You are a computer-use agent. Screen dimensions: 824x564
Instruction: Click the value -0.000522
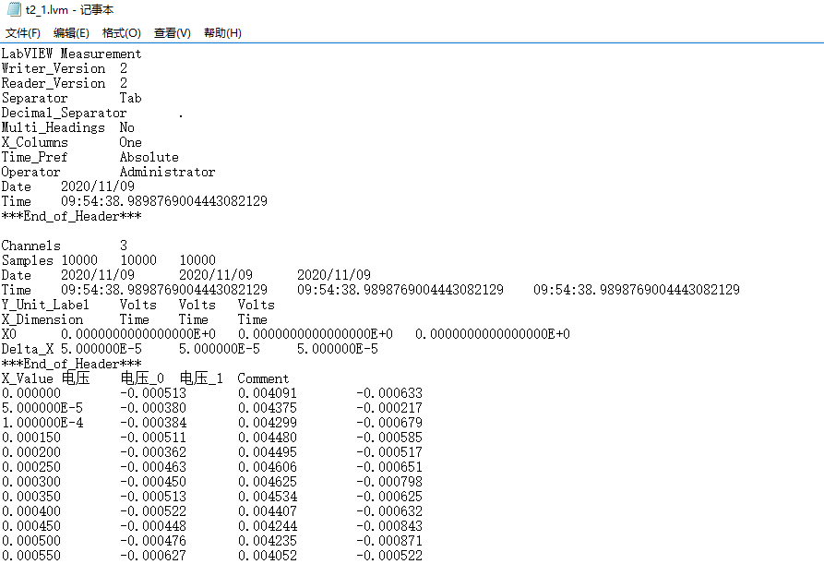click(x=153, y=510)
